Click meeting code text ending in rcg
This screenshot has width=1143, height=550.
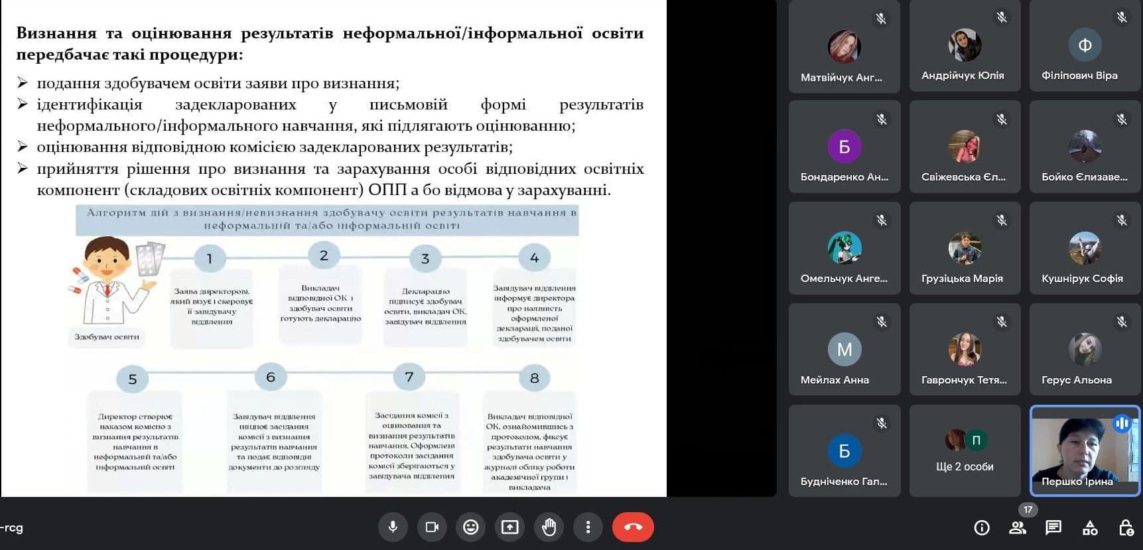pos(12,528)
